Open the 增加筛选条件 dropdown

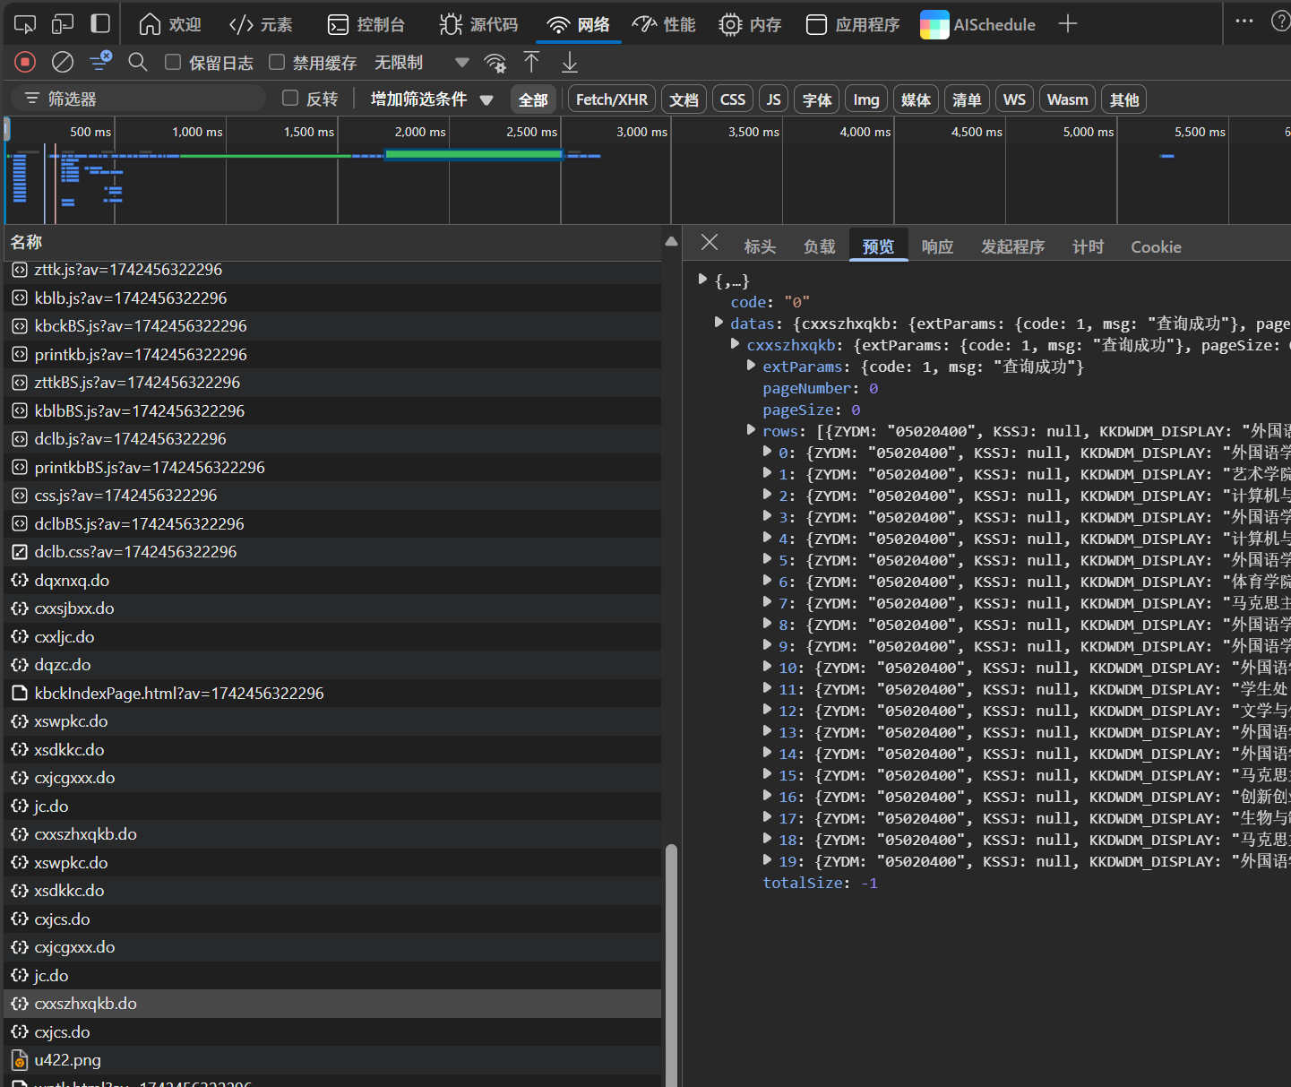[432, 99]
